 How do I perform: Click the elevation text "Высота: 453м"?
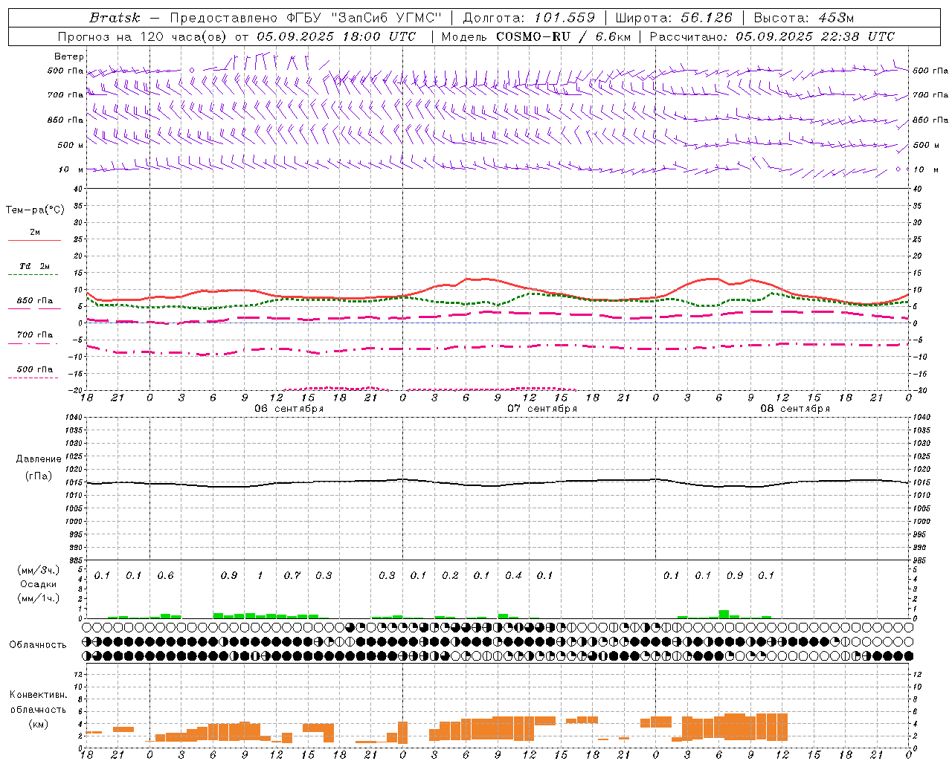[804, 18]
